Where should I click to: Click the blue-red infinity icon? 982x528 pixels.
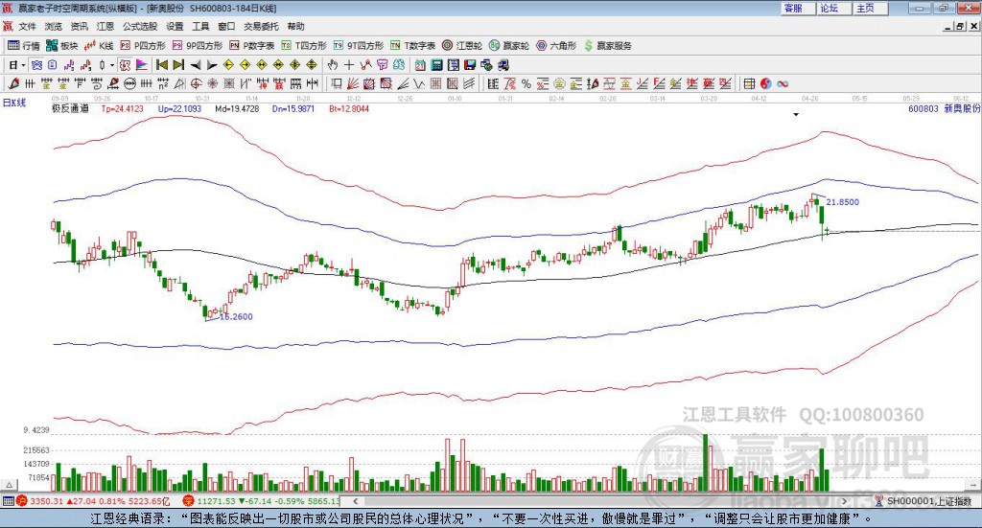point(783,83)
